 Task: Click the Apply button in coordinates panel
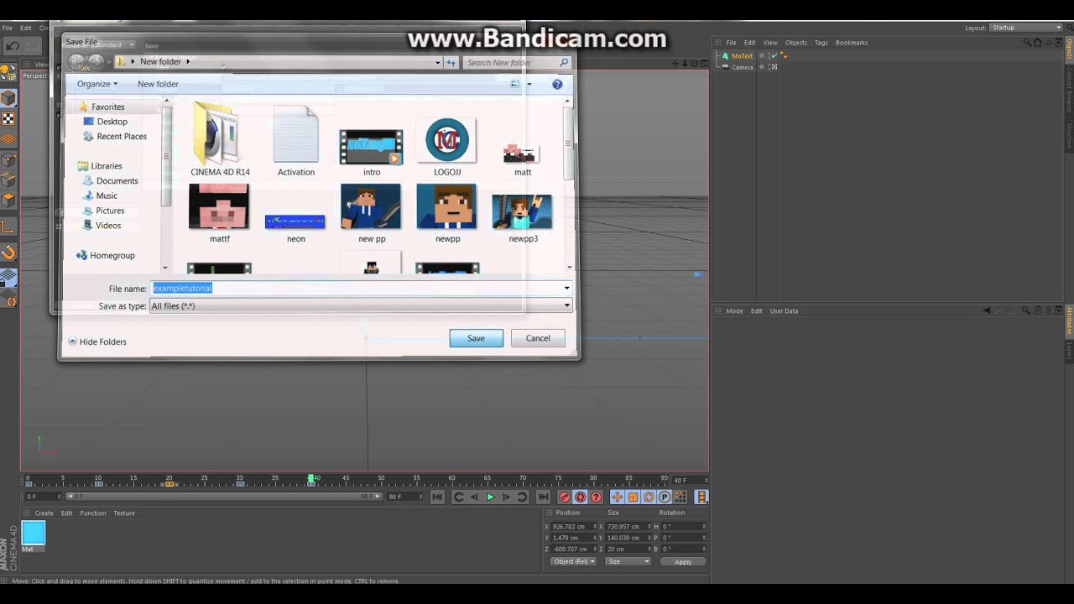(x=683, y=562)
